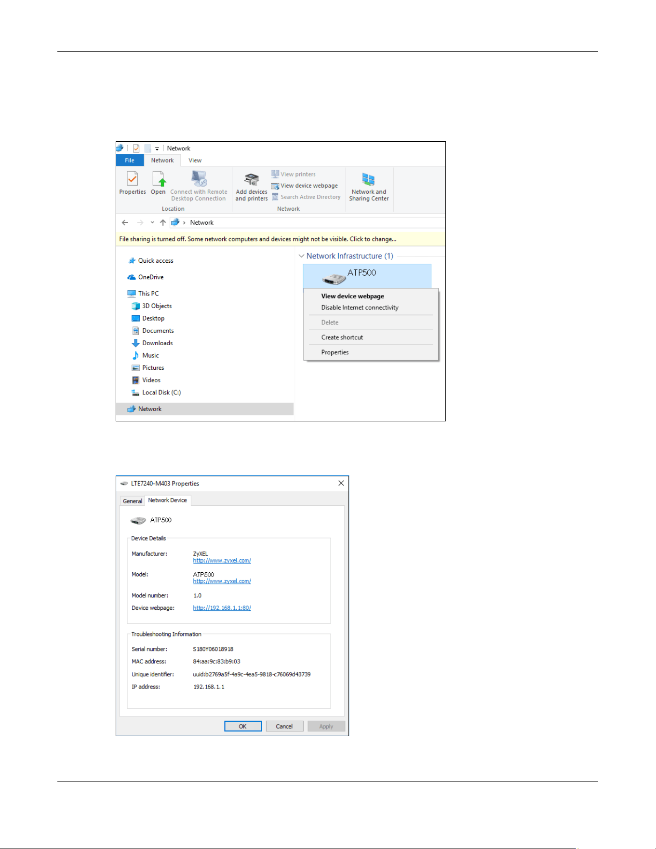656x849 pixels.
Task: Click the serial number S180Y06018918
Action: coord(213,649)
